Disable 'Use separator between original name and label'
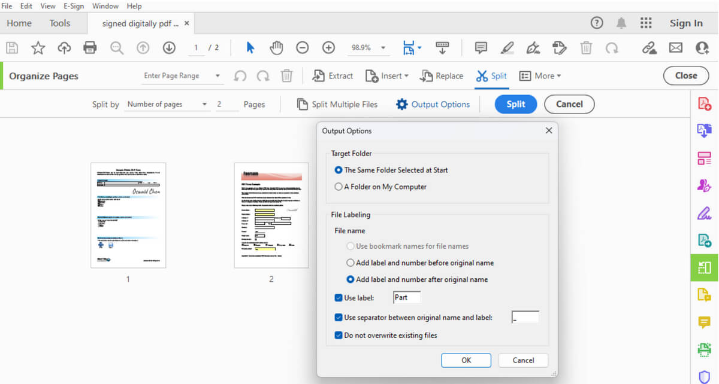The width and height of the screenshot is (719, 384). (339, 317)
